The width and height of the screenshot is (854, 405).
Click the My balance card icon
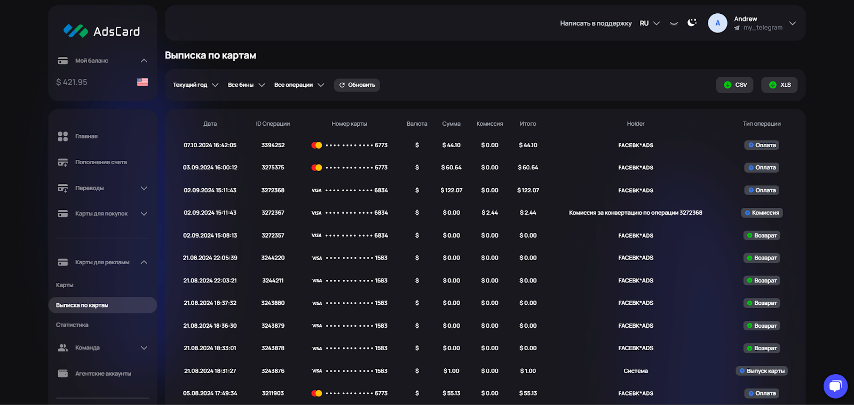(62, 61)
